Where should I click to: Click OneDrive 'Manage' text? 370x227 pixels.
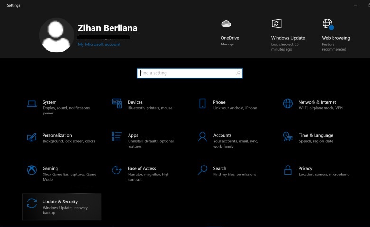point(228,44)
